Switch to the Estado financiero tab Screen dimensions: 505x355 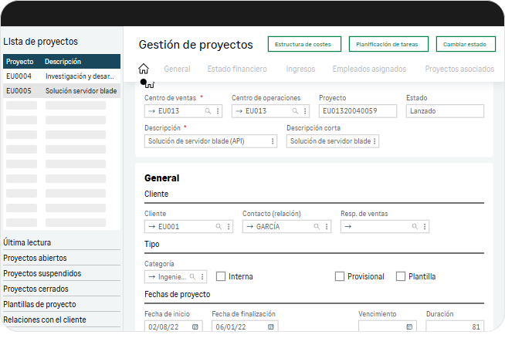(237, 69)
